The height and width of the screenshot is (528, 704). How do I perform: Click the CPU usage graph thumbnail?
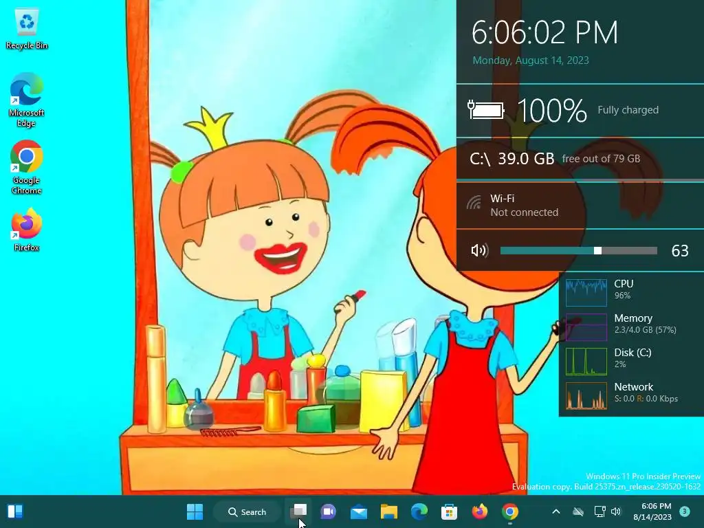[x=586, y=293]
